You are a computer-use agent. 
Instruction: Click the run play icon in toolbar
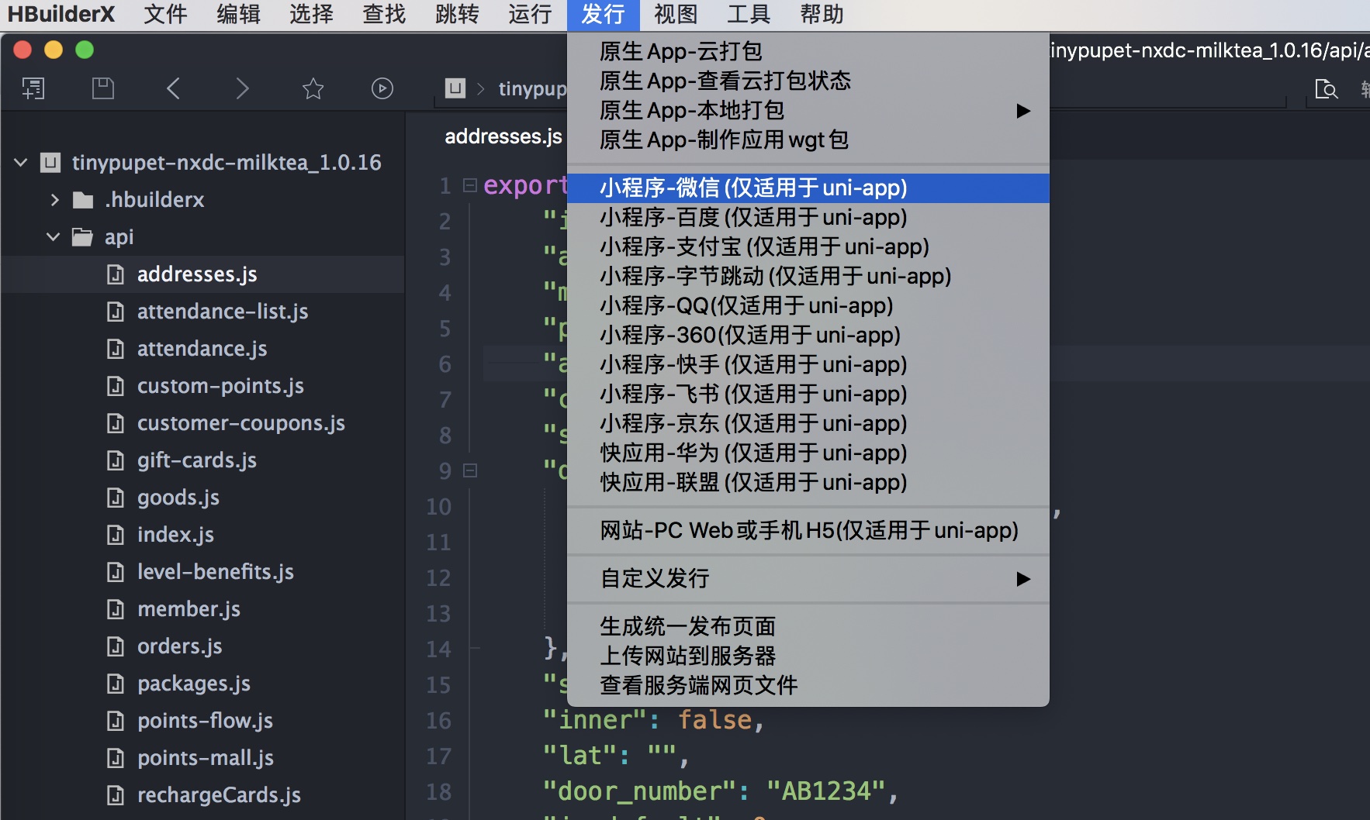382,88
